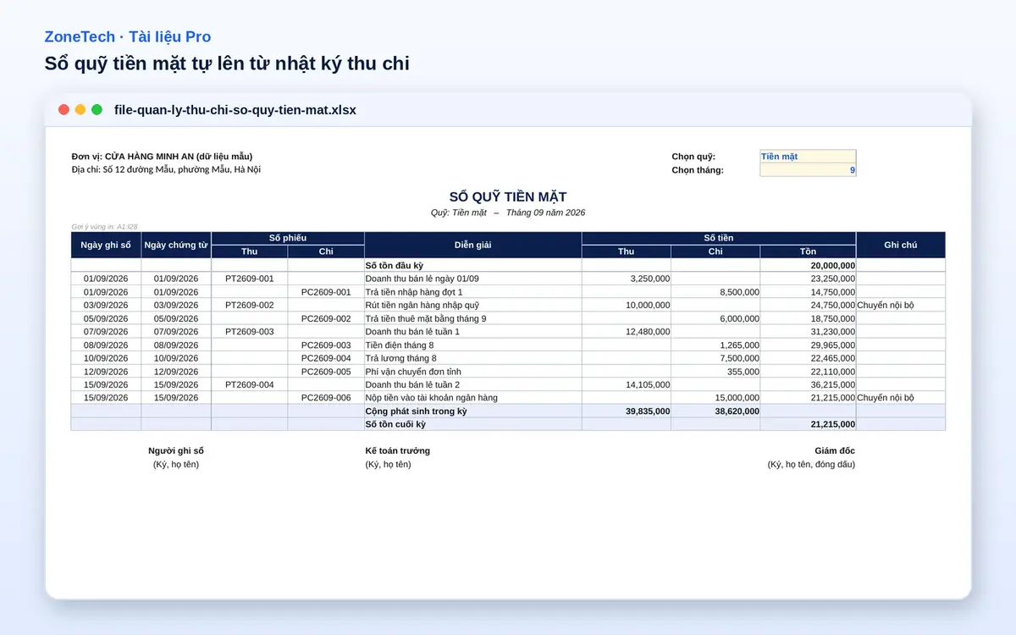Select the Chi amount 7,500,000
Screen dimensions: 1016x635
pyautogui.click(x=715, y=358)
